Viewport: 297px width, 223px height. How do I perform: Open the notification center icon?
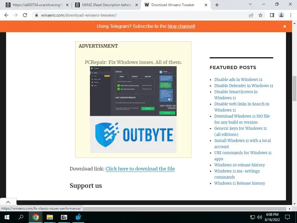(287, 217)
